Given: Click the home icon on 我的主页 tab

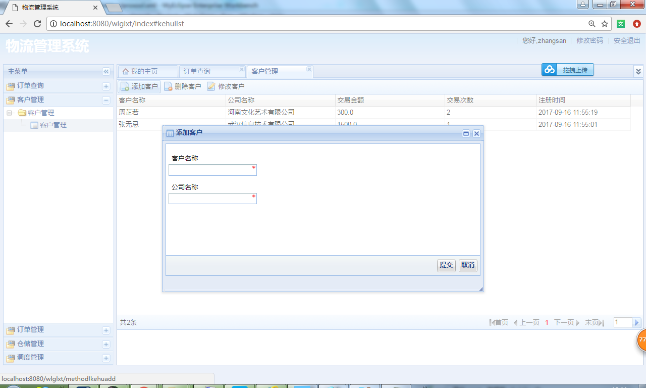Looking at the screenshot, I should [x=126, y=71].
